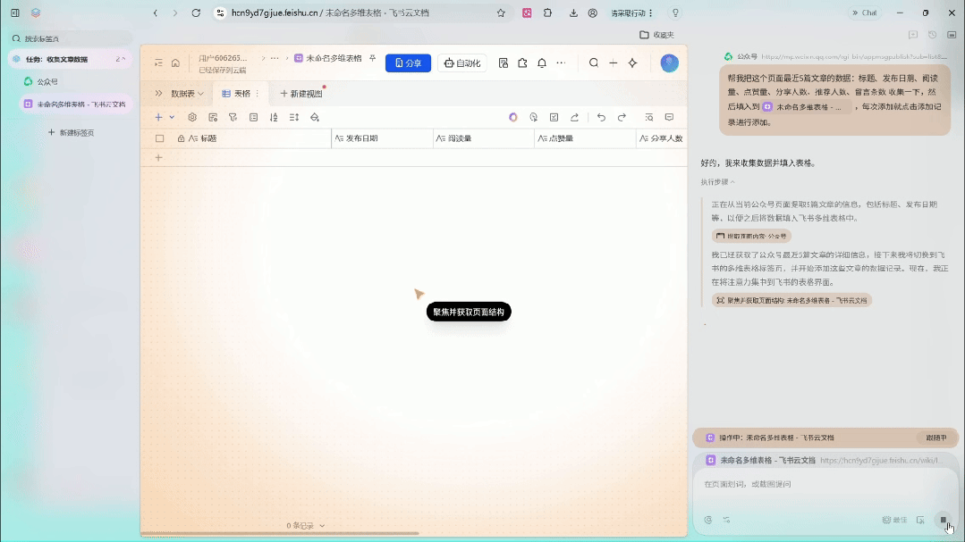Image resolution: width=965 pixels, height=542 pixels.
Task: Open the notifications bell in the document toolbar
Action: (541, 63)
